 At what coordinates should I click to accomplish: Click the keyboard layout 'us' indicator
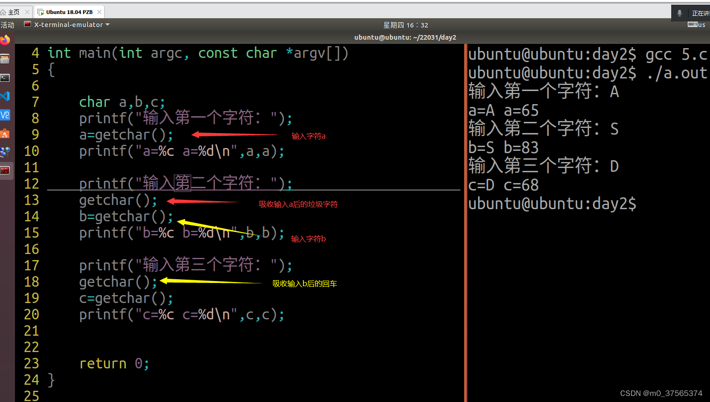(x=696, y=25)
